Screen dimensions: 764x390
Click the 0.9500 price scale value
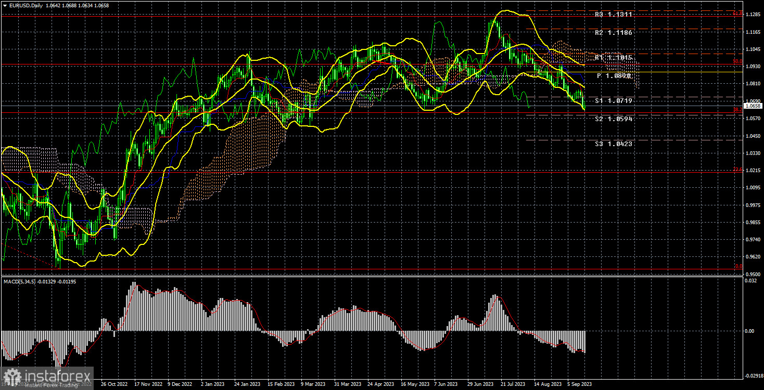752,274
